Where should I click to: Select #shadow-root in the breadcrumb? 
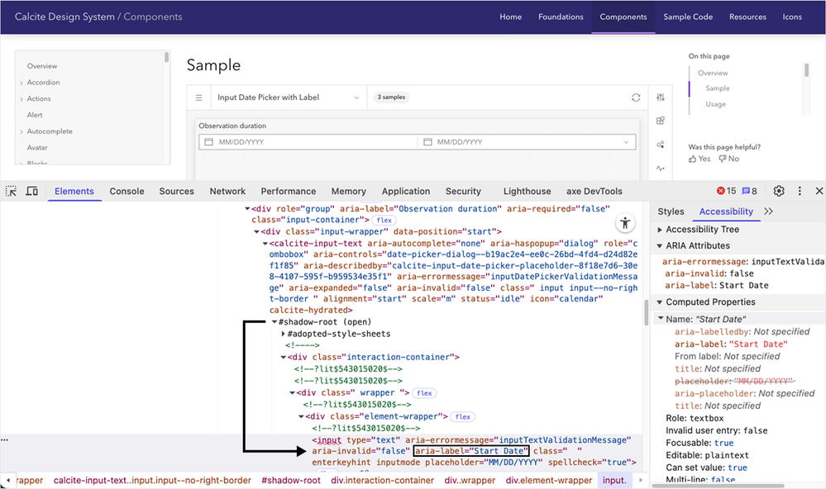point(291,480)
